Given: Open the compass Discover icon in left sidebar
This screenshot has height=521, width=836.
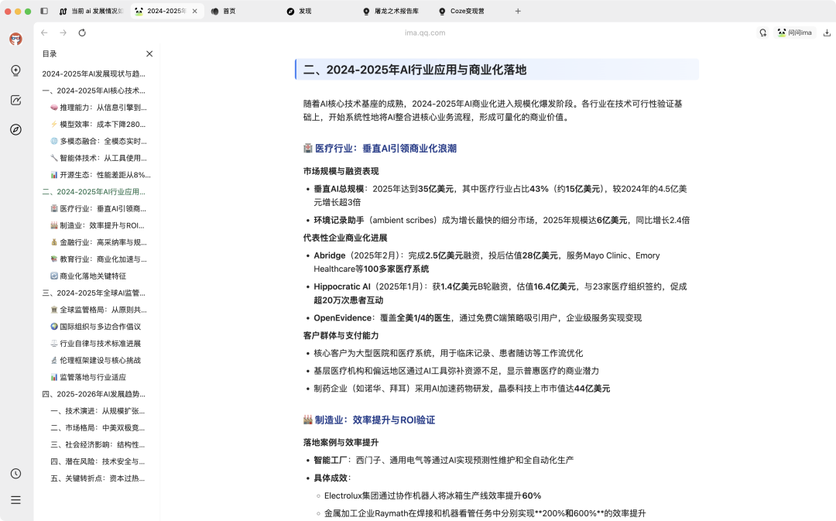Looking at the screenshot, I should [15, 130].
